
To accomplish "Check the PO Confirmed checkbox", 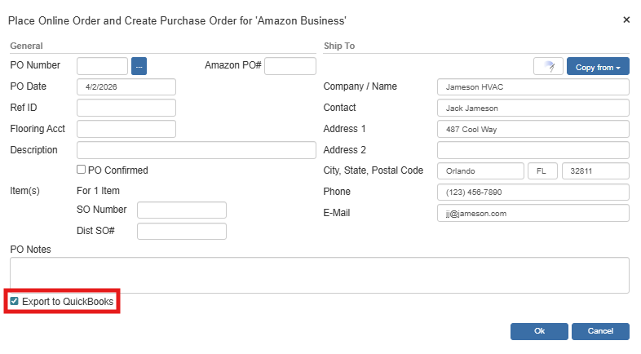I will click(82, 170).
